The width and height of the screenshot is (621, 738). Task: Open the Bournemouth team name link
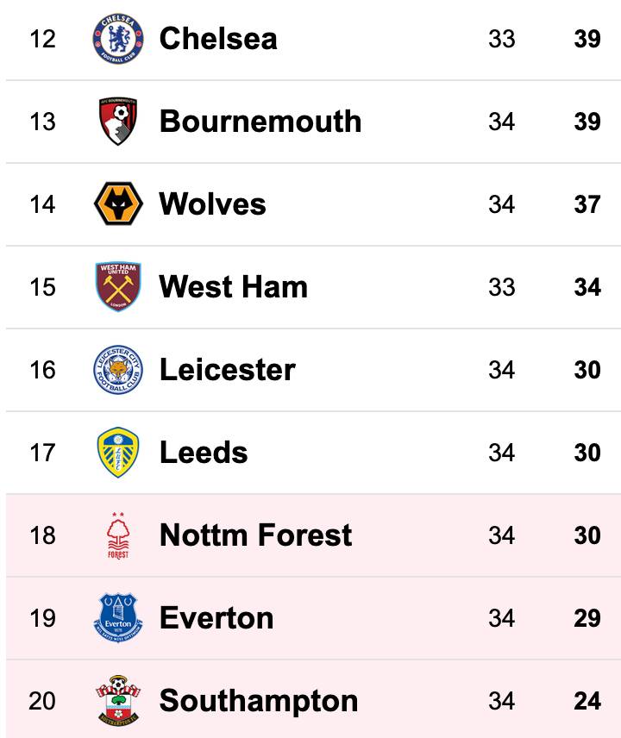click(260, 122)
